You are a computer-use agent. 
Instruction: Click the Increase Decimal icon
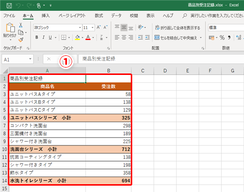(239, 38)
